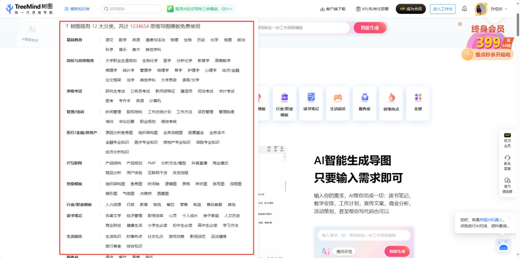This screenshot has height=258, width=520.
Task: Focus the lower 输入需求 input field
Action: pos(364,235)
